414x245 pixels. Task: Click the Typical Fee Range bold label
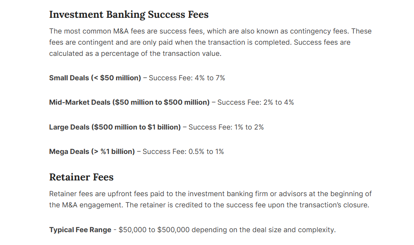tap(80, 230)
